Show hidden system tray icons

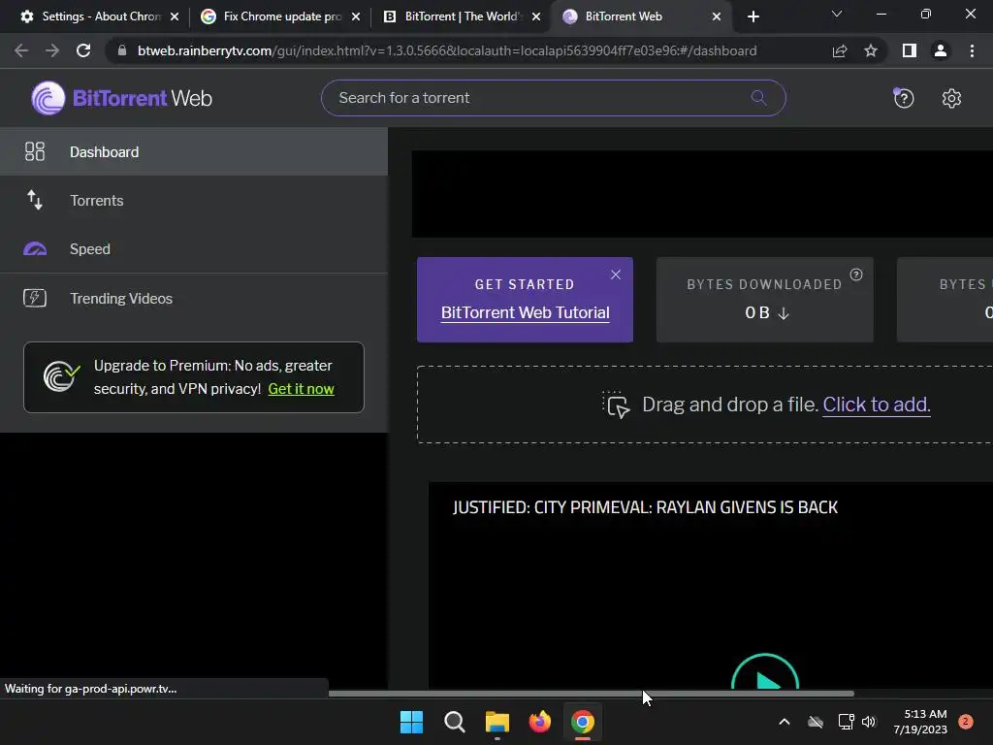tap(784, 722)
